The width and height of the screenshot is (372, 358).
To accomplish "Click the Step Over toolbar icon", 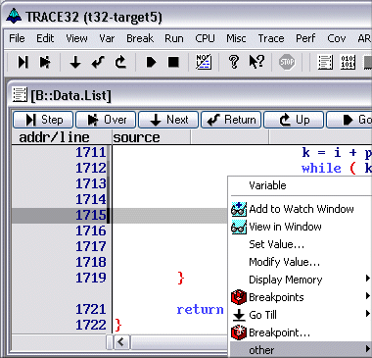I will point(45,62).
